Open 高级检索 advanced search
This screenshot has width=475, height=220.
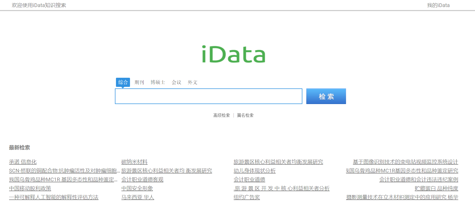coord(222,115)
